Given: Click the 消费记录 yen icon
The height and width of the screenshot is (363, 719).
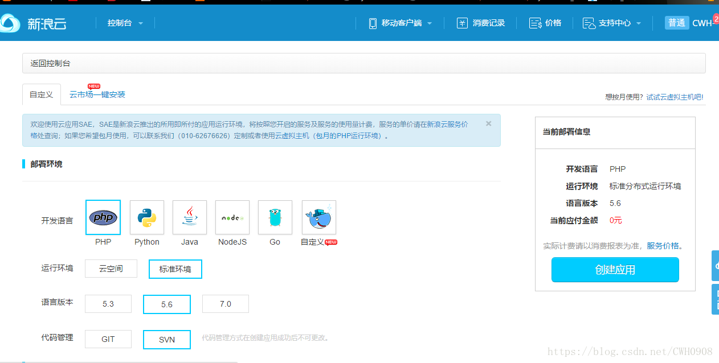Looking at the screenshot, I should tap(462, 23).
